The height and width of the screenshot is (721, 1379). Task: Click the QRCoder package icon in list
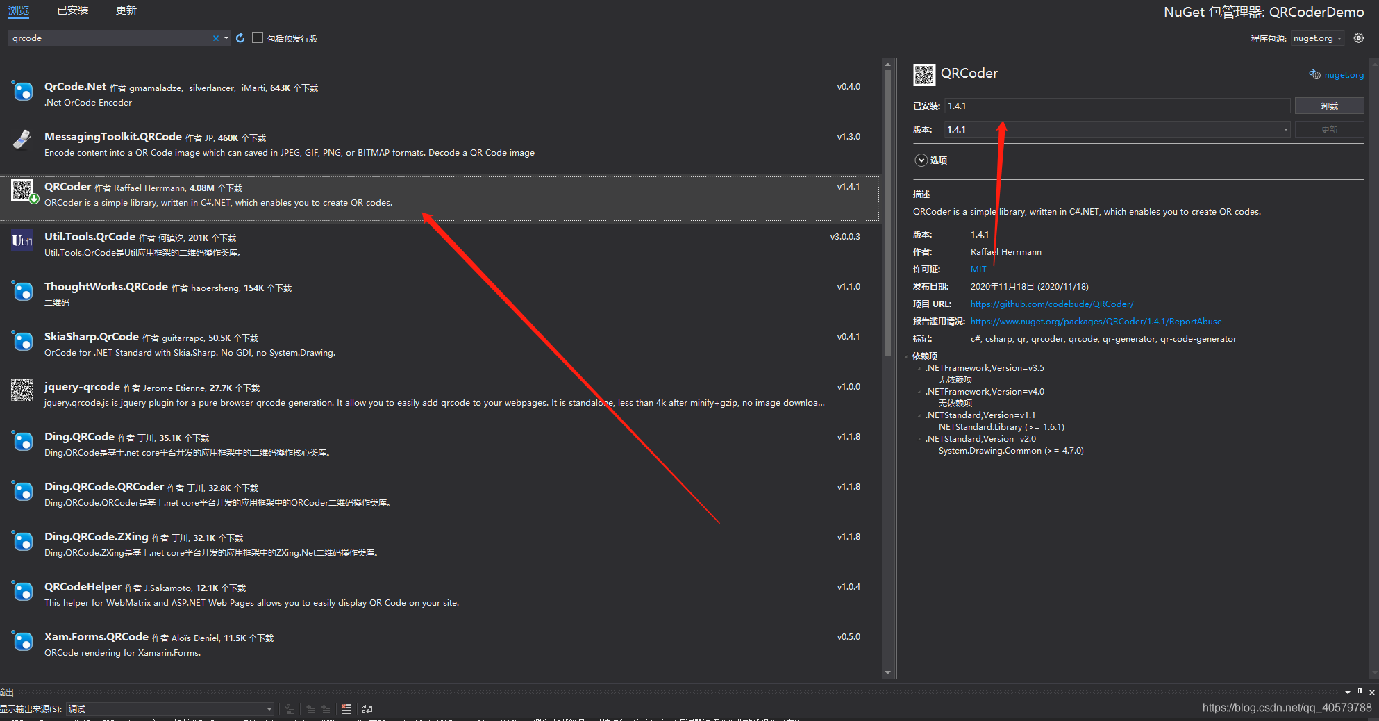coord(22,190)
